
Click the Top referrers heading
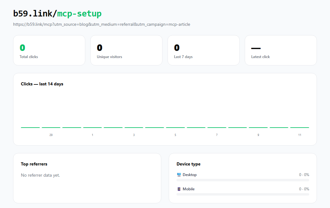coord(34,164)
